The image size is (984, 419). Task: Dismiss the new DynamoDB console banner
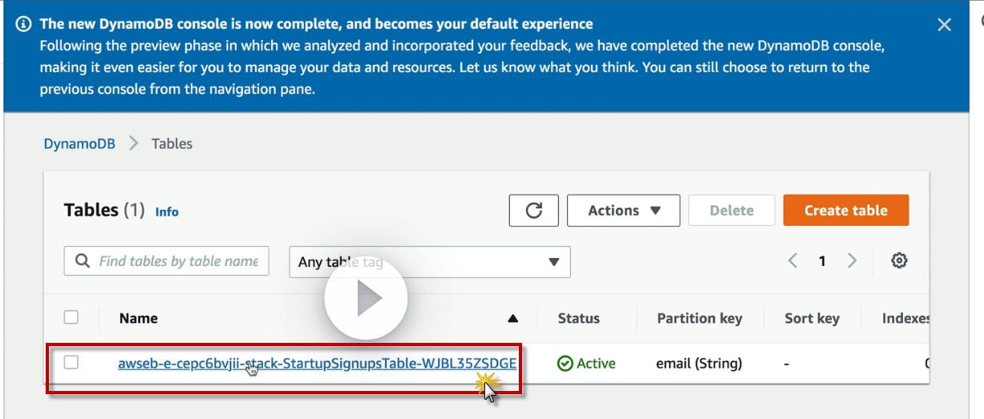point(945,25)
